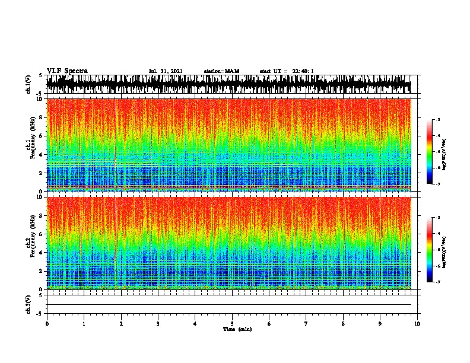Click the ch.2 frequency tick "10"
This screenshot has height=363, width=470.
(x=40, y=197)
